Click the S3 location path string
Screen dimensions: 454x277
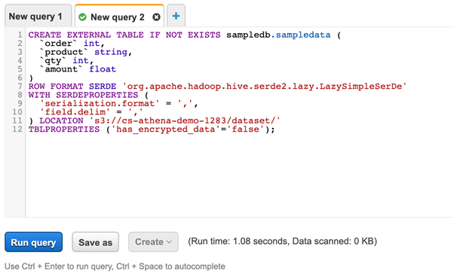(185, 120)
